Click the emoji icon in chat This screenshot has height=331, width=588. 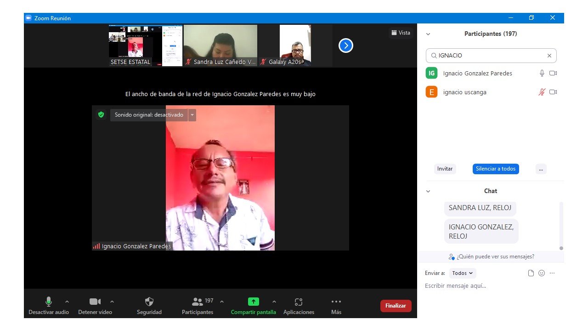542,273
